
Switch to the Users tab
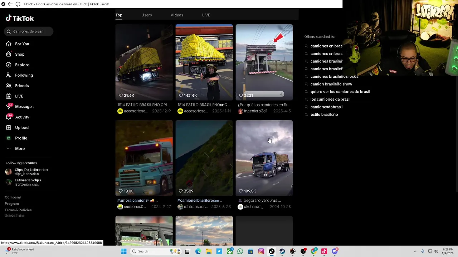pos(146,15)
